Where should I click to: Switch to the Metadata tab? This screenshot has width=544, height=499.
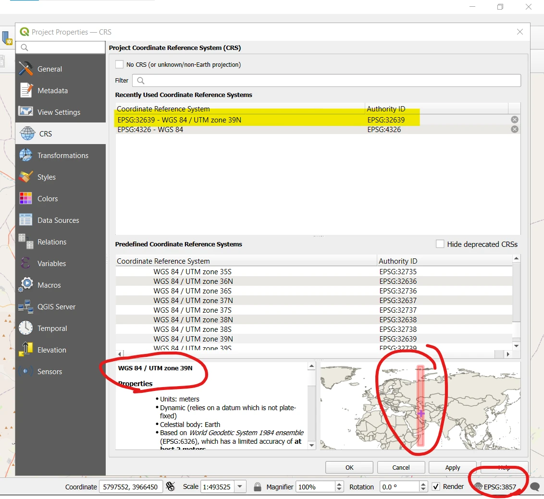(61, 90)
